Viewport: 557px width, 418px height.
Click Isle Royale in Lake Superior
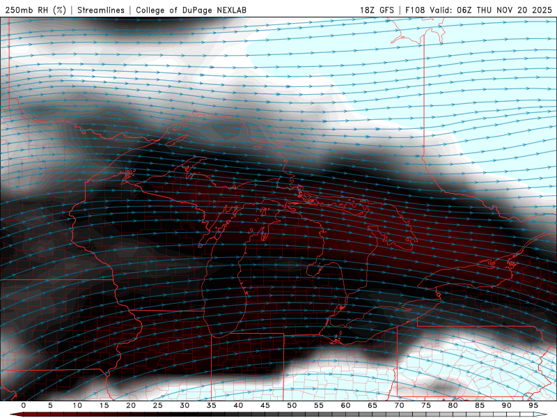[x=177, y=140]
